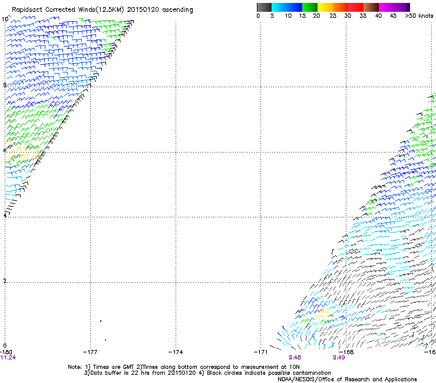Click the NOAA/NESDIS credit text
Screen dimensions: 436x383
coord(347,379)
